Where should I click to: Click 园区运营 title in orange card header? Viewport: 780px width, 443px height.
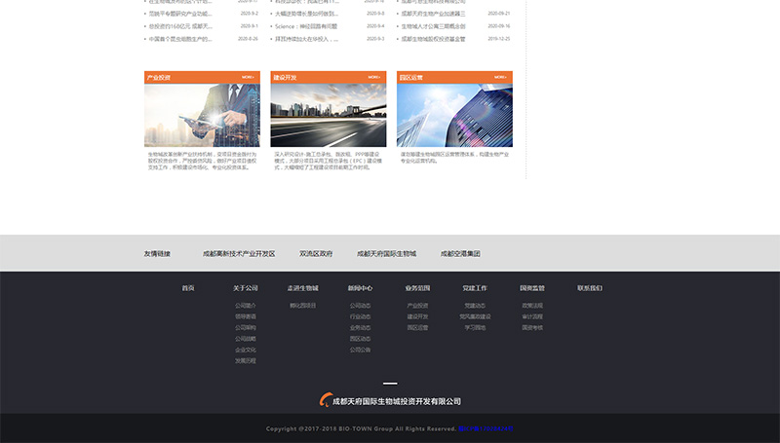tap(410, 78)
